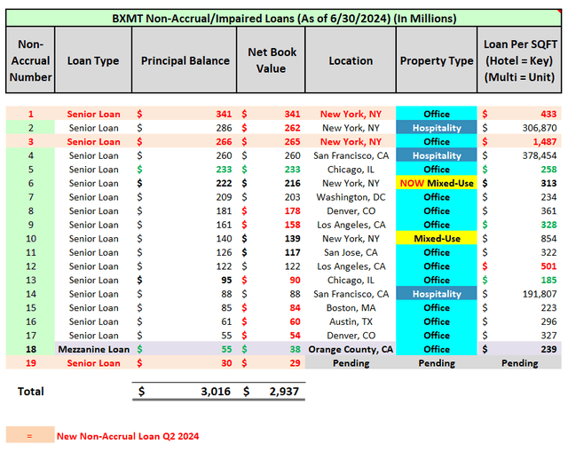Image resolution: width=568 pixels, height=452 pixels.
Task: Click non-accrual number 12
Action: 30,266
